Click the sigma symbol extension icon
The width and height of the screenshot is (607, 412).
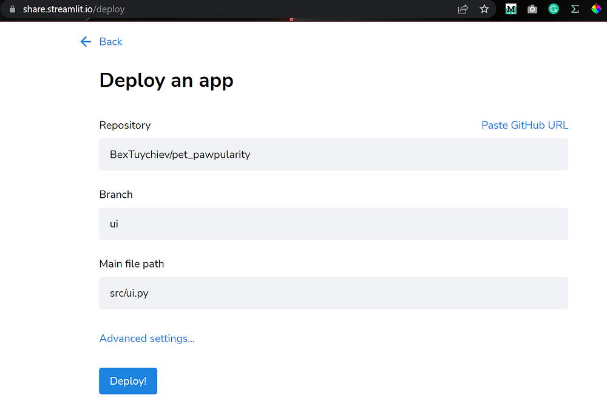coord(575,9)
